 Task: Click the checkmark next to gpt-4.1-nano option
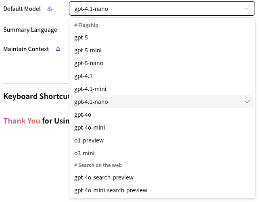click(247, 101)
